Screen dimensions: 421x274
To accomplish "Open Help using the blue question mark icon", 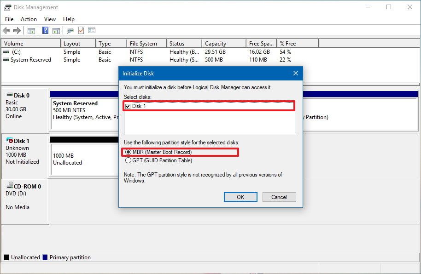I will 45,30.
